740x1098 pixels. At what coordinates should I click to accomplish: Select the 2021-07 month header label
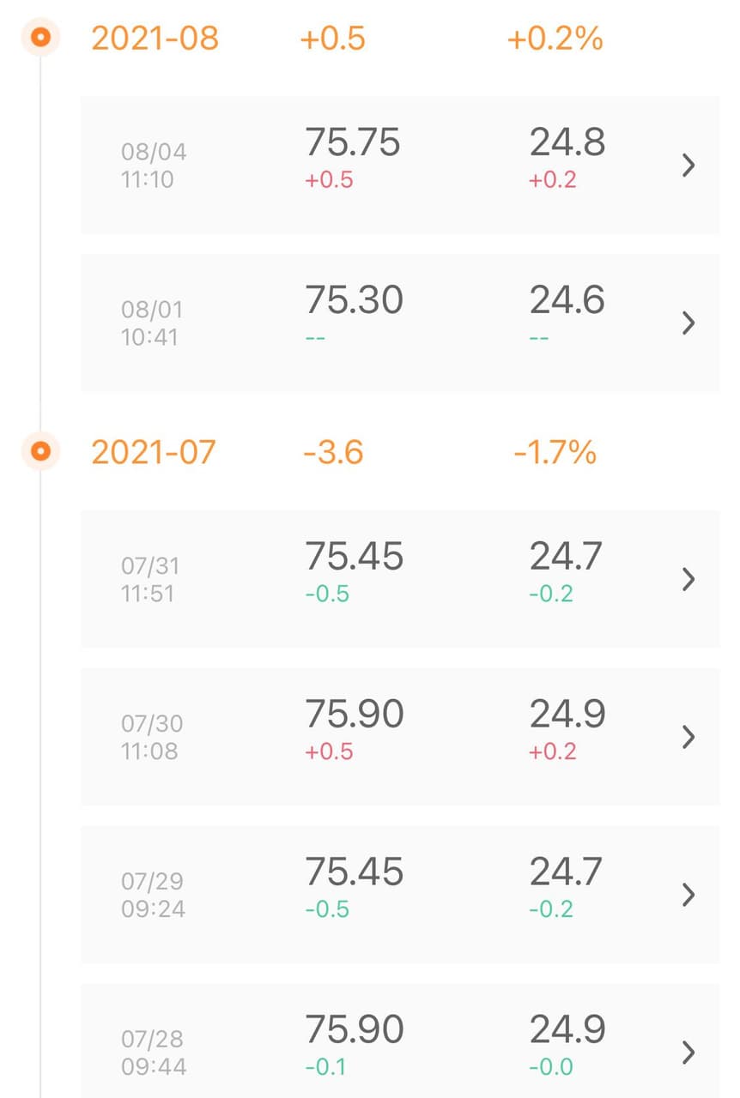153,452
